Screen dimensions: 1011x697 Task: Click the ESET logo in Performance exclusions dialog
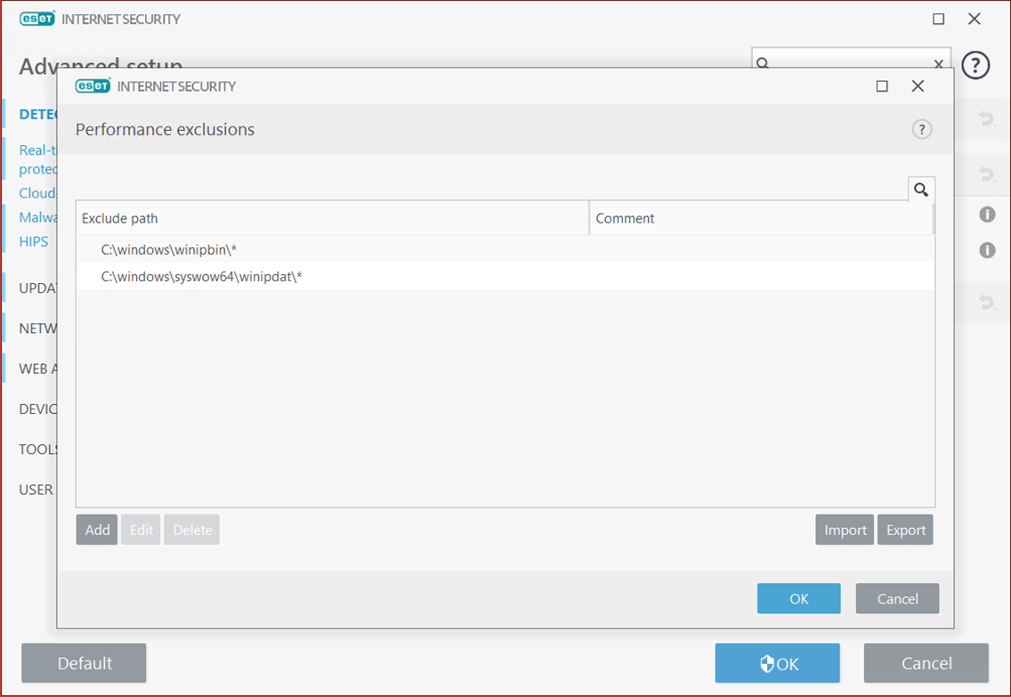[x=93, y=85]
